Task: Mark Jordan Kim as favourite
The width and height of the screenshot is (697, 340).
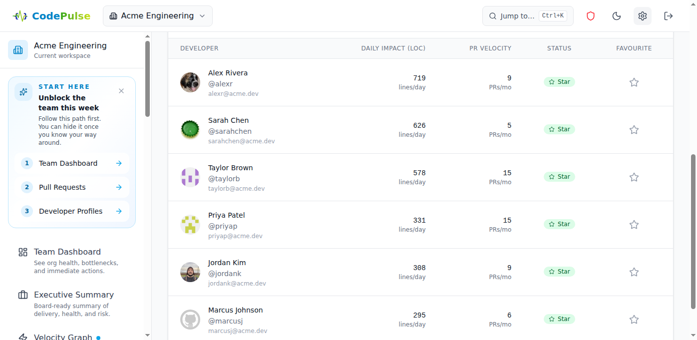Action: click(634, 272)
